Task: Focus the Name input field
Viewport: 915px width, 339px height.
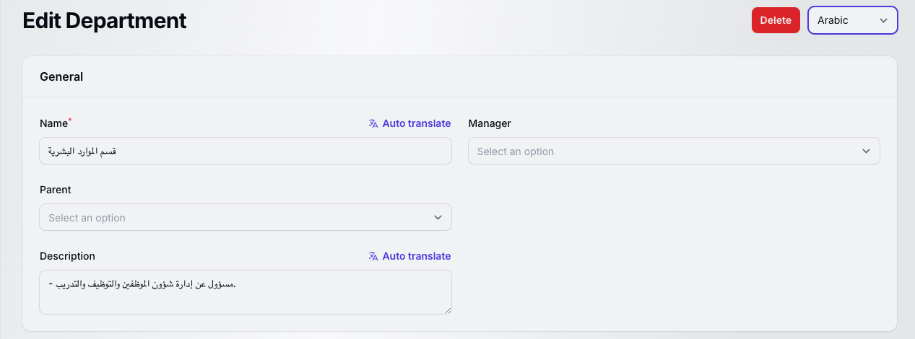Action: (246, 151)
